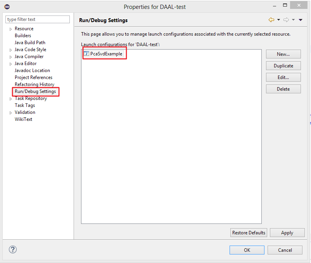Open the back history dropdown arrow
This screenshot has width=311, height=263.
tap(278, 20)
